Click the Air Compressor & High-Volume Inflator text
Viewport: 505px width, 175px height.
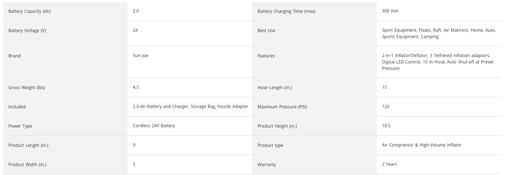(x=421, y=145)
